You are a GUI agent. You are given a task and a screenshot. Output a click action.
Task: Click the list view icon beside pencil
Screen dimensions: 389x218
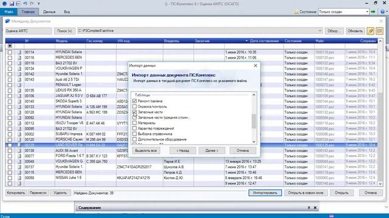[379, 31]
